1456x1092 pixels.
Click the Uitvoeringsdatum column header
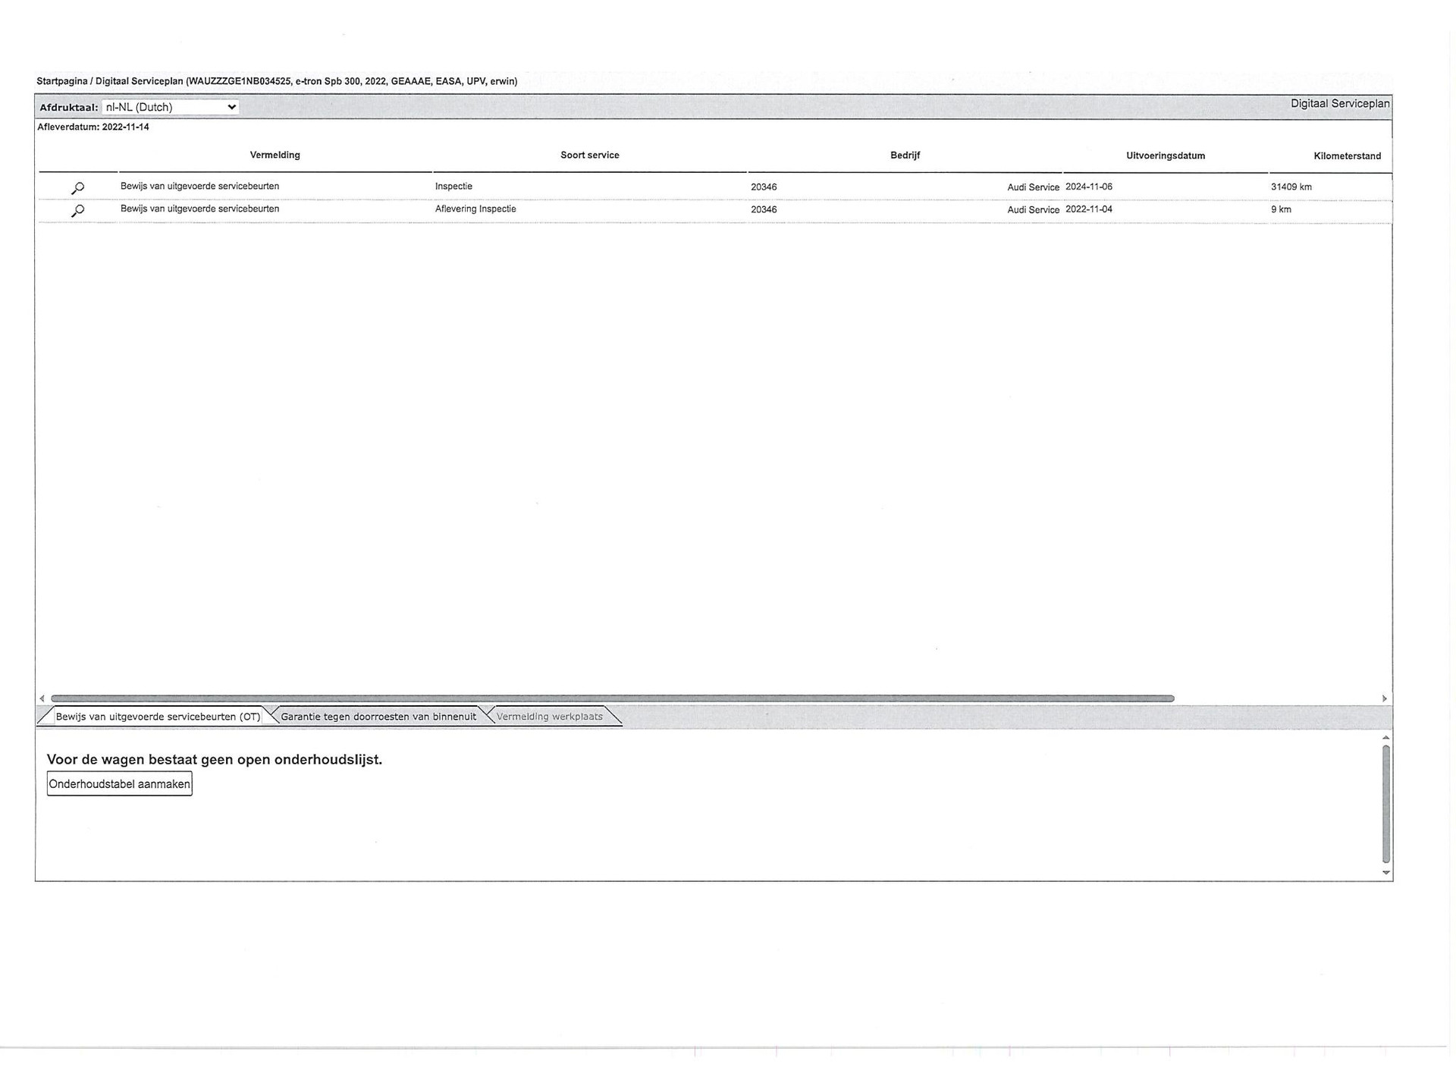click(1165, 156)
